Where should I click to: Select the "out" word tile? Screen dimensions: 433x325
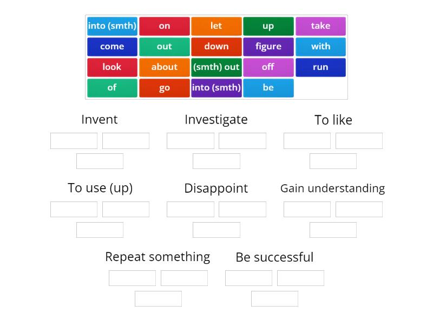[165, 46]
